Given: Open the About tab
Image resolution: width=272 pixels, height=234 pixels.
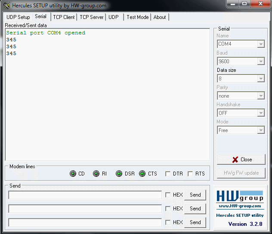Looking at the screenshot, I should point(160,17).
